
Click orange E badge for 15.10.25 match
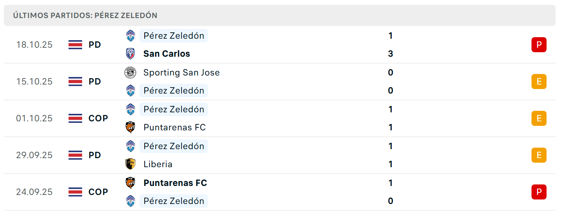[x=539, y=82]
